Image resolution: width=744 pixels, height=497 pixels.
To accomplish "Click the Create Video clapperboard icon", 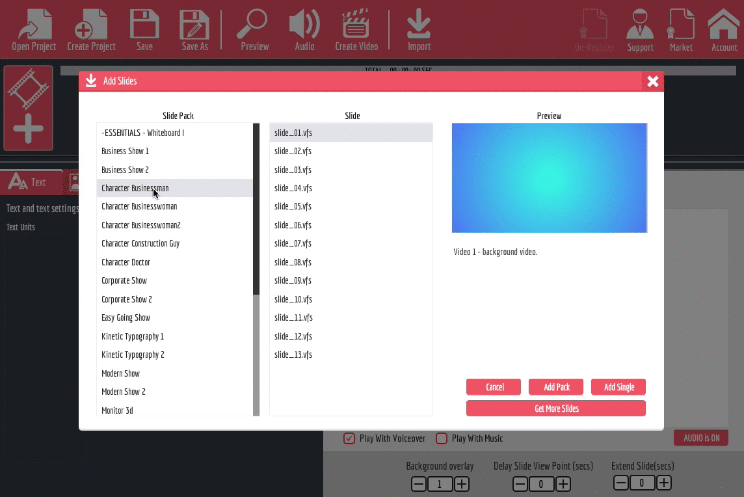I will click(356, 29).
